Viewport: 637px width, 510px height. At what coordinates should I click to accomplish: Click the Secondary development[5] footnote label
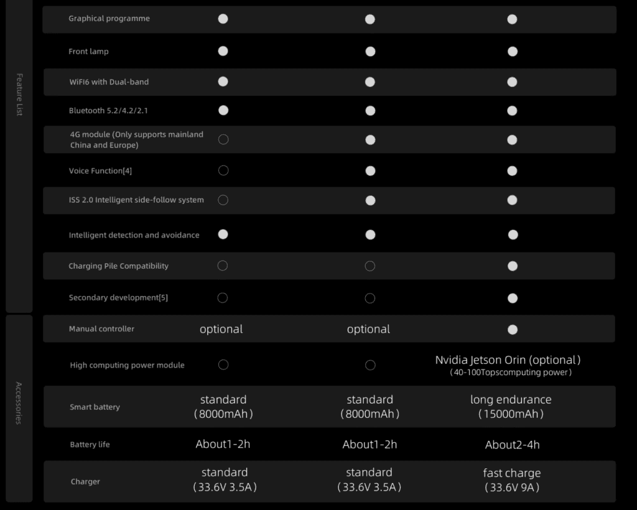click(118, 298)
